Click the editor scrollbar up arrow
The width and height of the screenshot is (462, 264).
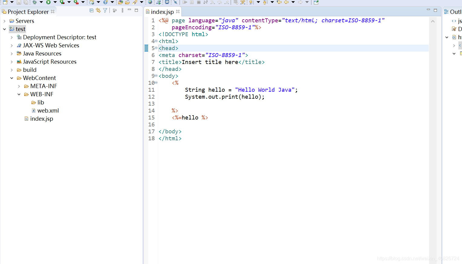pyautogui.click(x=433, y=21)
